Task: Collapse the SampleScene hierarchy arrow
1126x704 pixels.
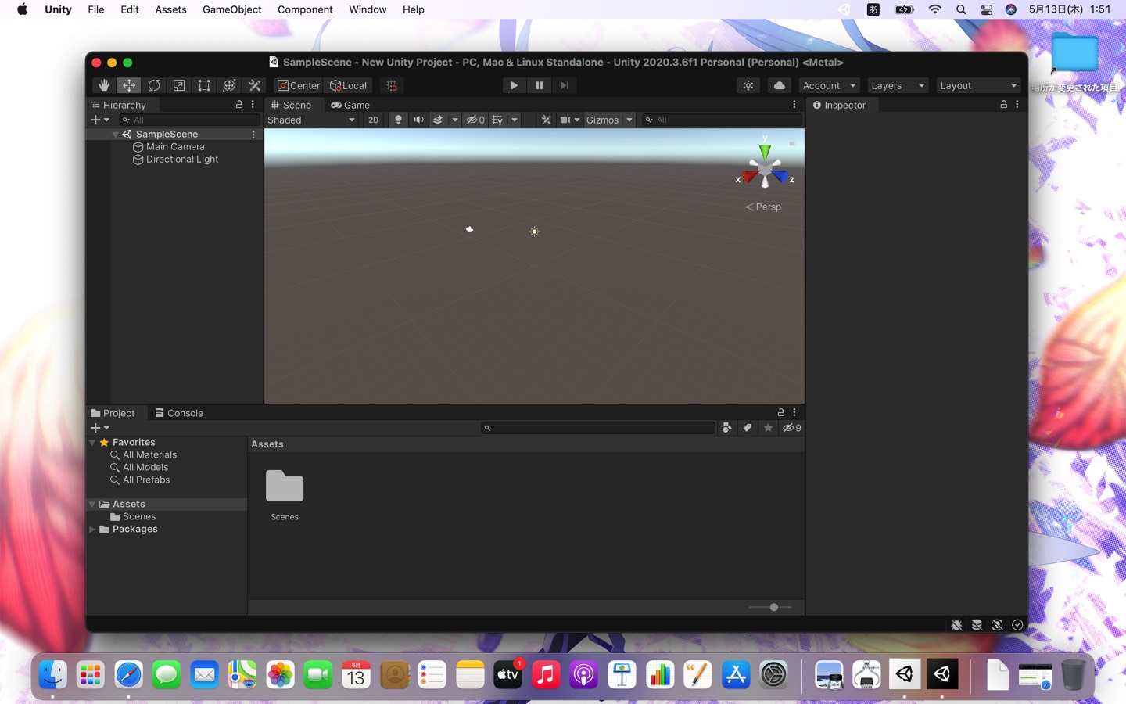Action: coord(116,135)
